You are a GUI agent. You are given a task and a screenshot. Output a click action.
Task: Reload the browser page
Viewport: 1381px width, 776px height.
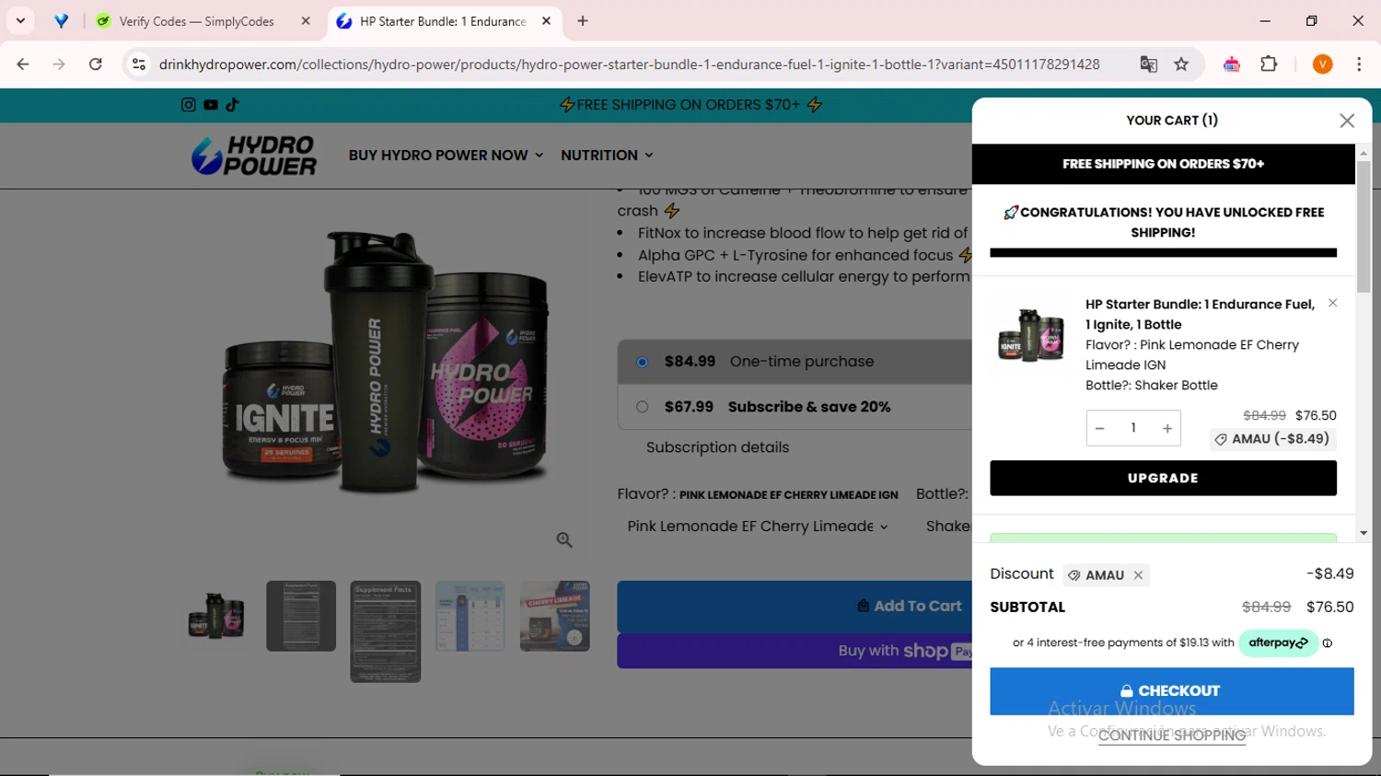96,64
